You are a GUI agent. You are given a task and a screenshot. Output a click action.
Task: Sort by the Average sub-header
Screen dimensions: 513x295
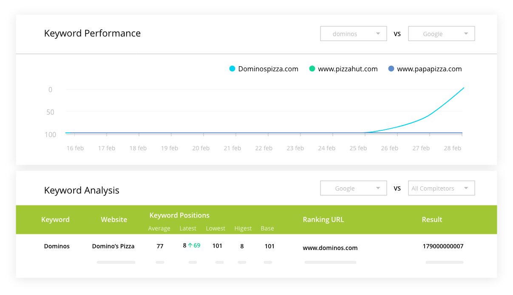tap(159, 228)
